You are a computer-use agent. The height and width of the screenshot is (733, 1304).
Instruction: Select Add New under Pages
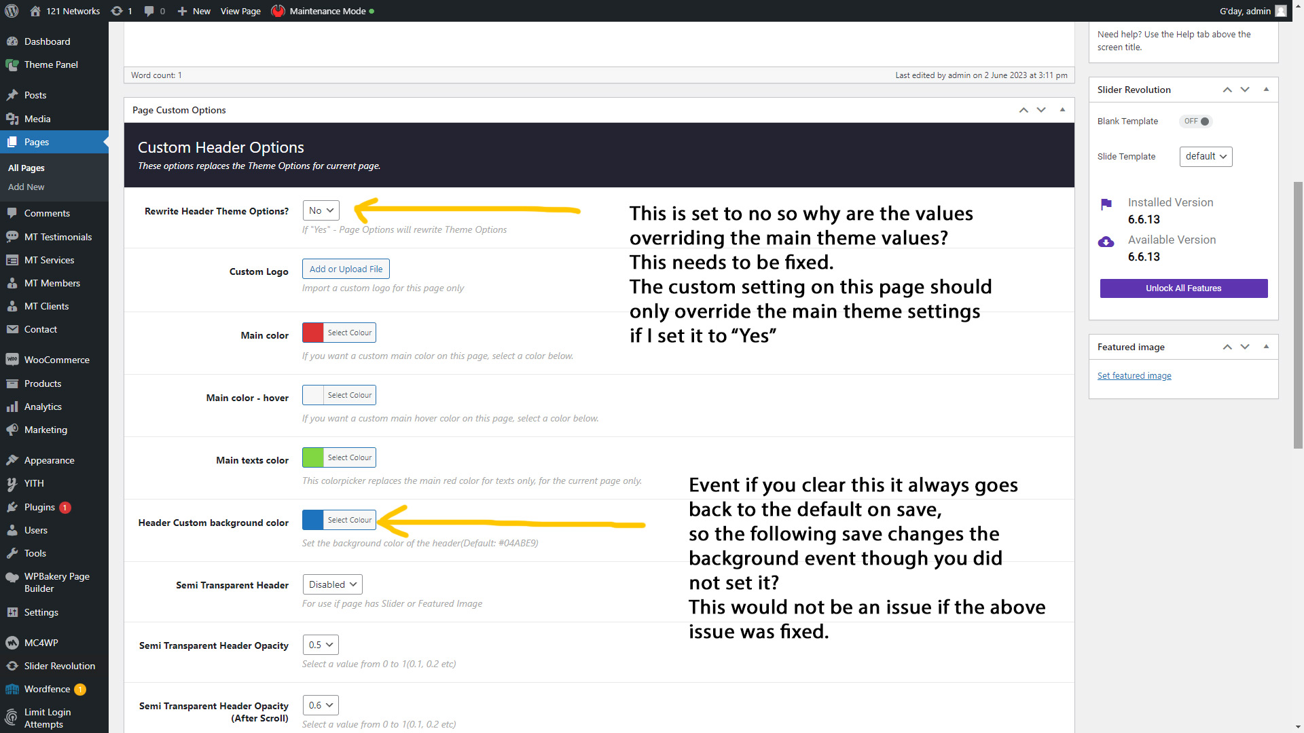pos(26,187)
